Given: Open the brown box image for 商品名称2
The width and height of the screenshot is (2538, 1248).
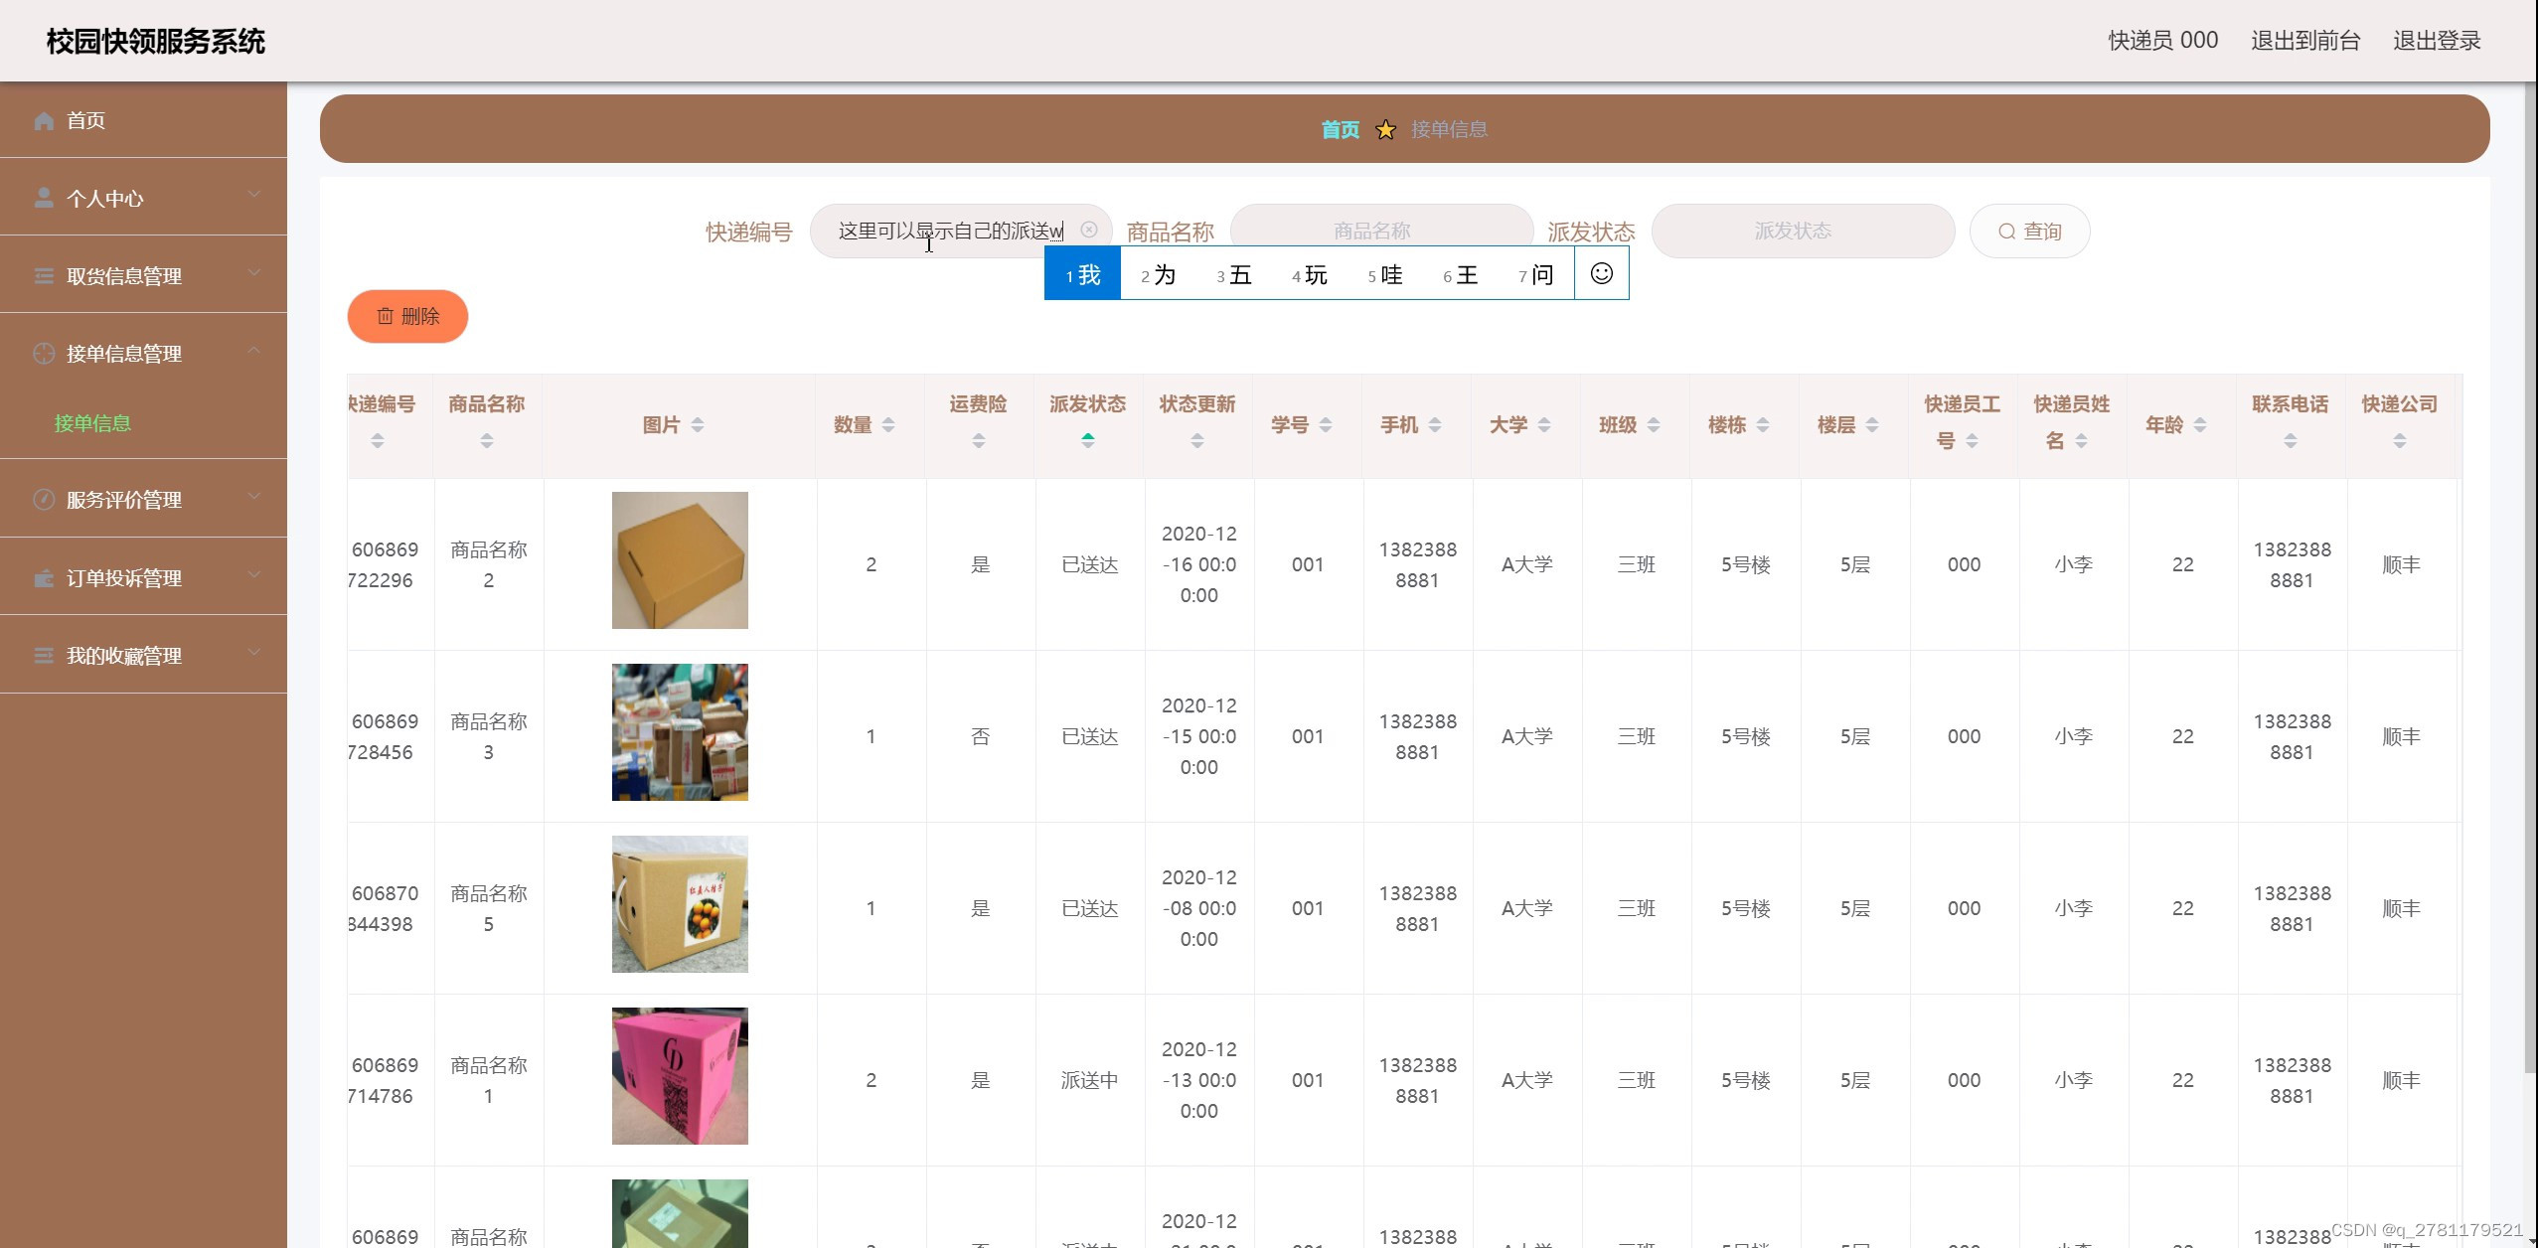Looking at the screenshot, I should click(680, 560).
